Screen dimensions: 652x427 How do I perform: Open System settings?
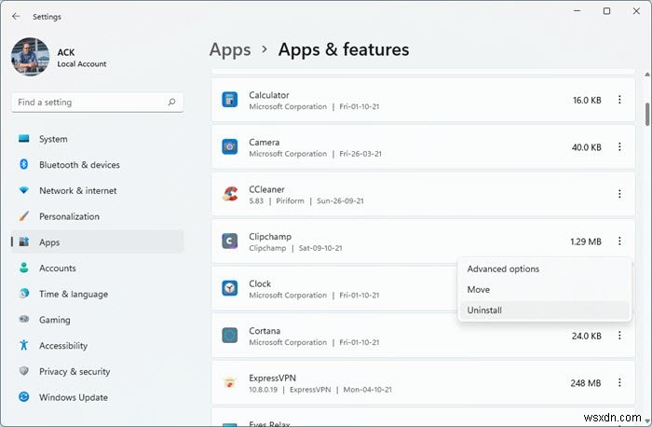pos(97,139)
